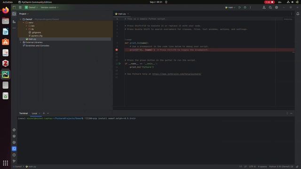Toggle the Terminal tool window

click(14, 149)
